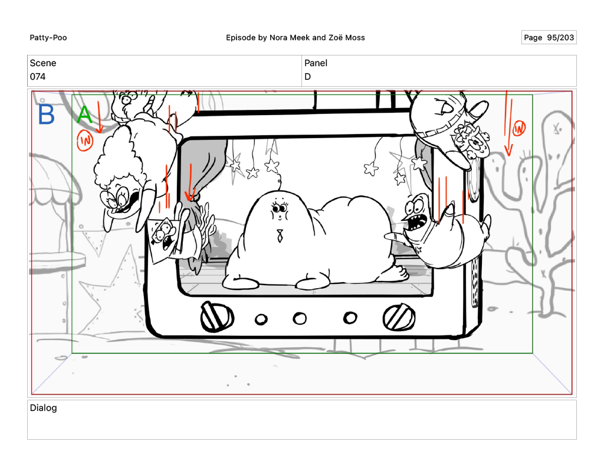Select the right red circled IN annotation

(519, 128)
